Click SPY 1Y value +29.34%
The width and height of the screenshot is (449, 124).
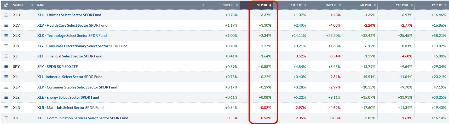[439, 67]
